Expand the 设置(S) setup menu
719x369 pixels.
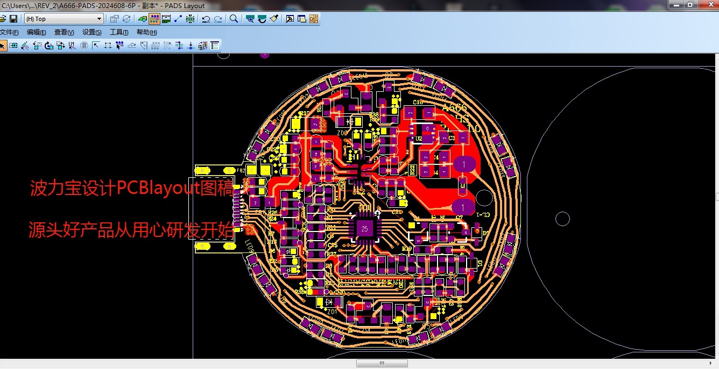pyautogui.click(x=92, y=32)
